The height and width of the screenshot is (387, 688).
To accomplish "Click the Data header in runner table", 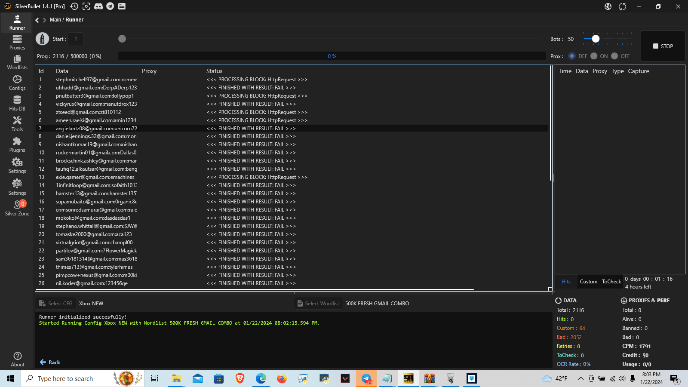I will coord(62,71).
